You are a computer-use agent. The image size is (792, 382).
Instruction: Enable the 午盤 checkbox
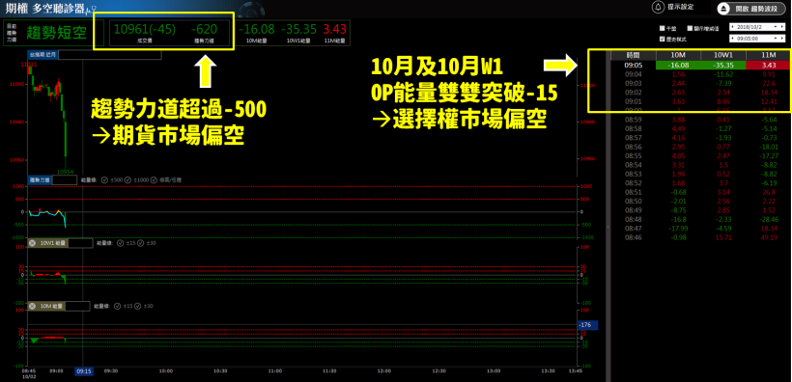point(663,28)
